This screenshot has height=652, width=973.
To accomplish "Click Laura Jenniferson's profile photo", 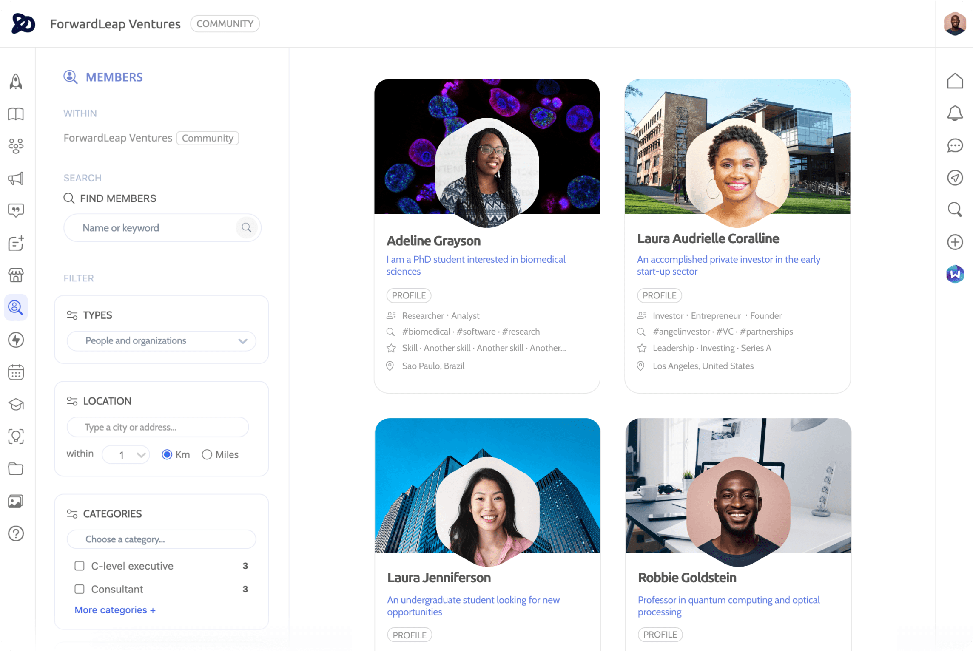I will click(488, 511).
